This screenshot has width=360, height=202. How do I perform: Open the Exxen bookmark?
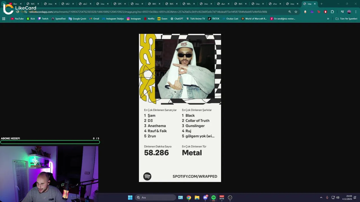coord(162,19)
